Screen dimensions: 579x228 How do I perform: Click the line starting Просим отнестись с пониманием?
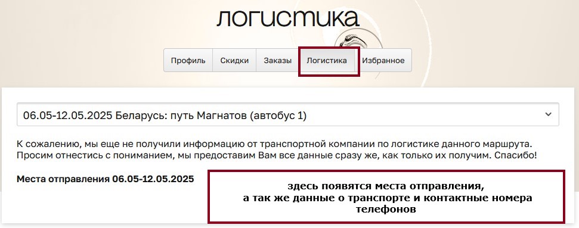point(277,155)
